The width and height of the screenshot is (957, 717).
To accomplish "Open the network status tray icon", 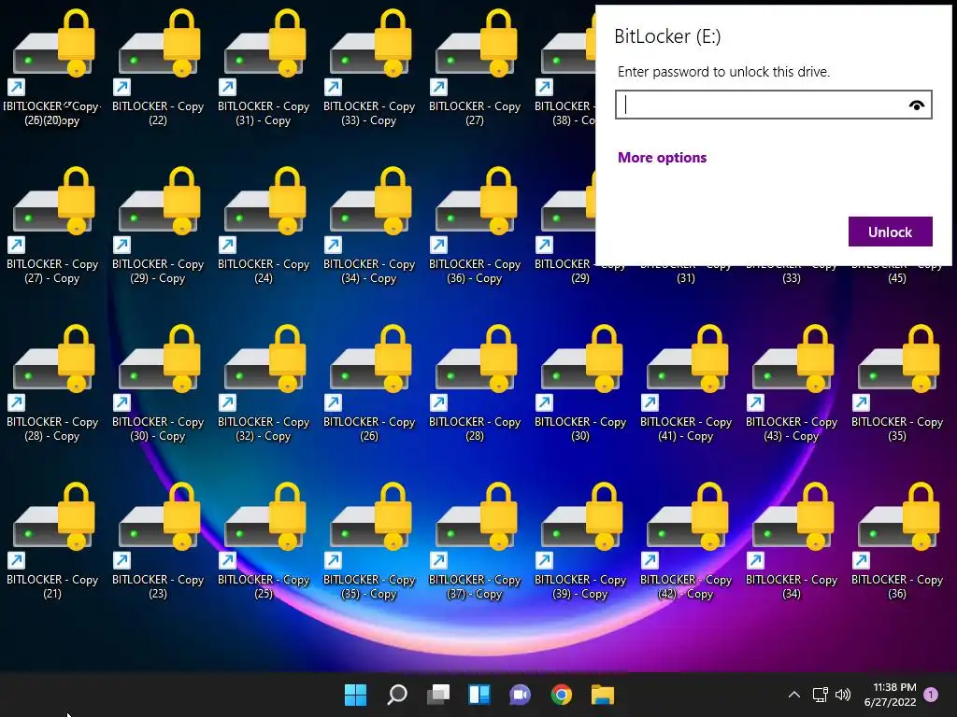I will point(820,695).
